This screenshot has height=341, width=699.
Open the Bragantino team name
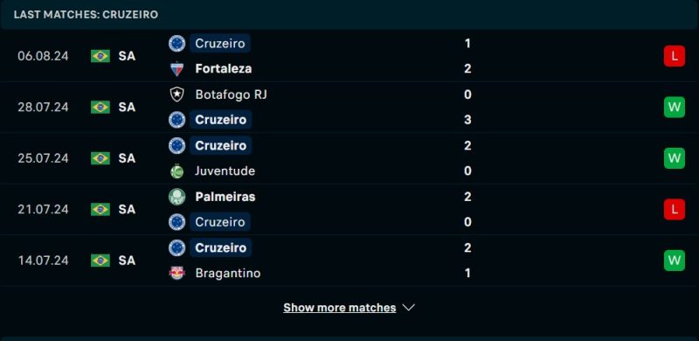coord(228,273)
